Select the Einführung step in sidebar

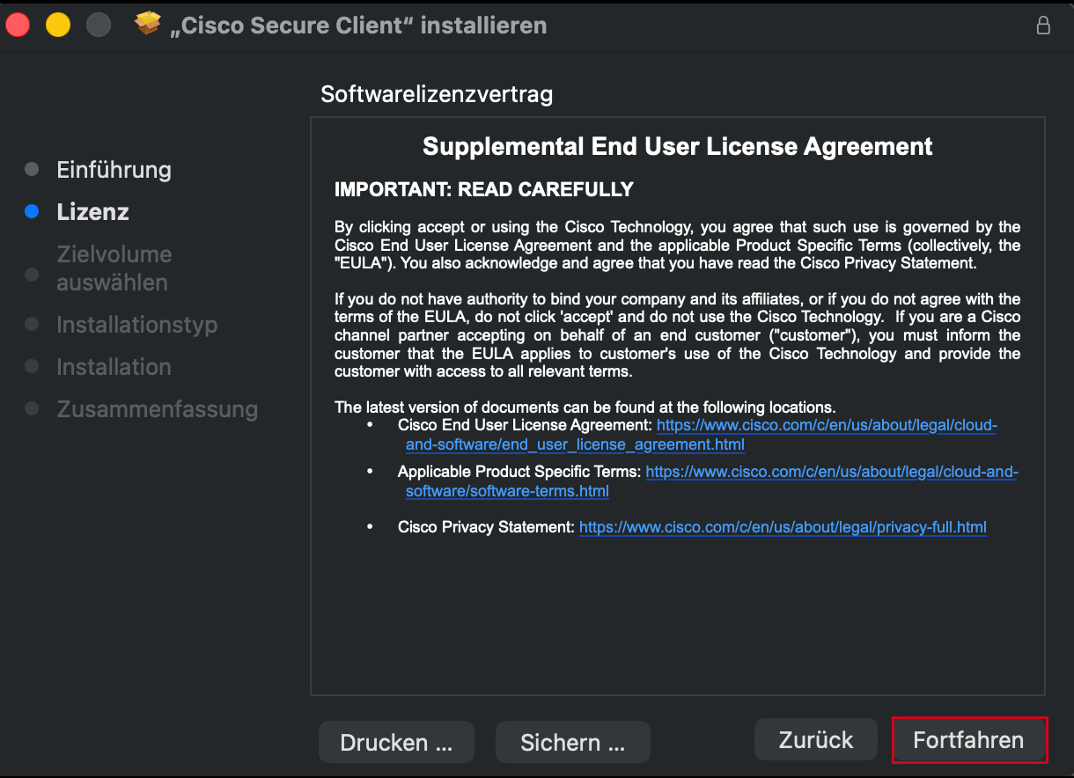[x=114, y=170]
